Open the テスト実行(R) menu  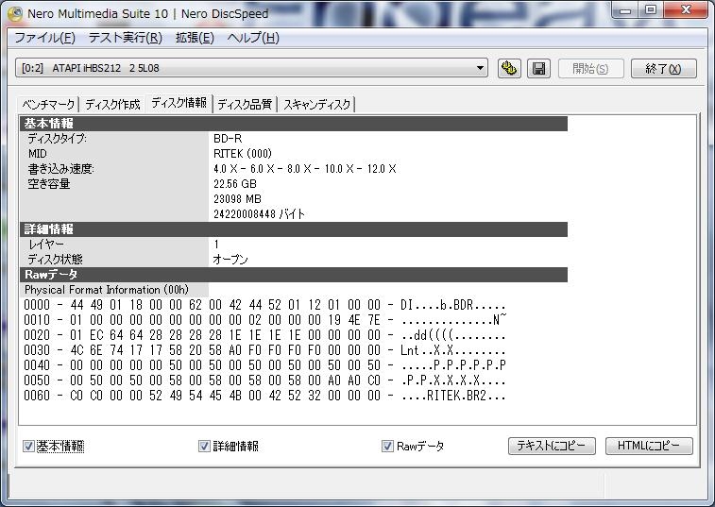[x=126, y=38]
